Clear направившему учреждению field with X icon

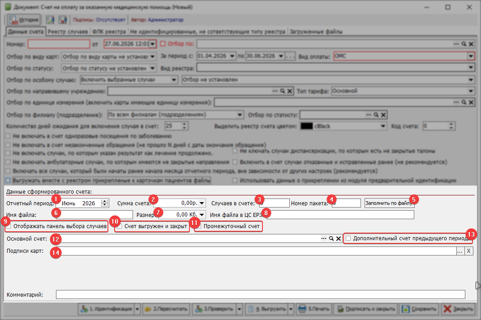click(290, 91)
